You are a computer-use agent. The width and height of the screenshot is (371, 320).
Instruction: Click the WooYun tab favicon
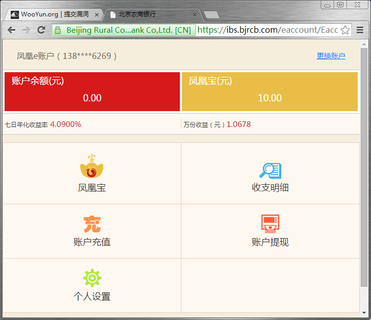pos(15,15)
